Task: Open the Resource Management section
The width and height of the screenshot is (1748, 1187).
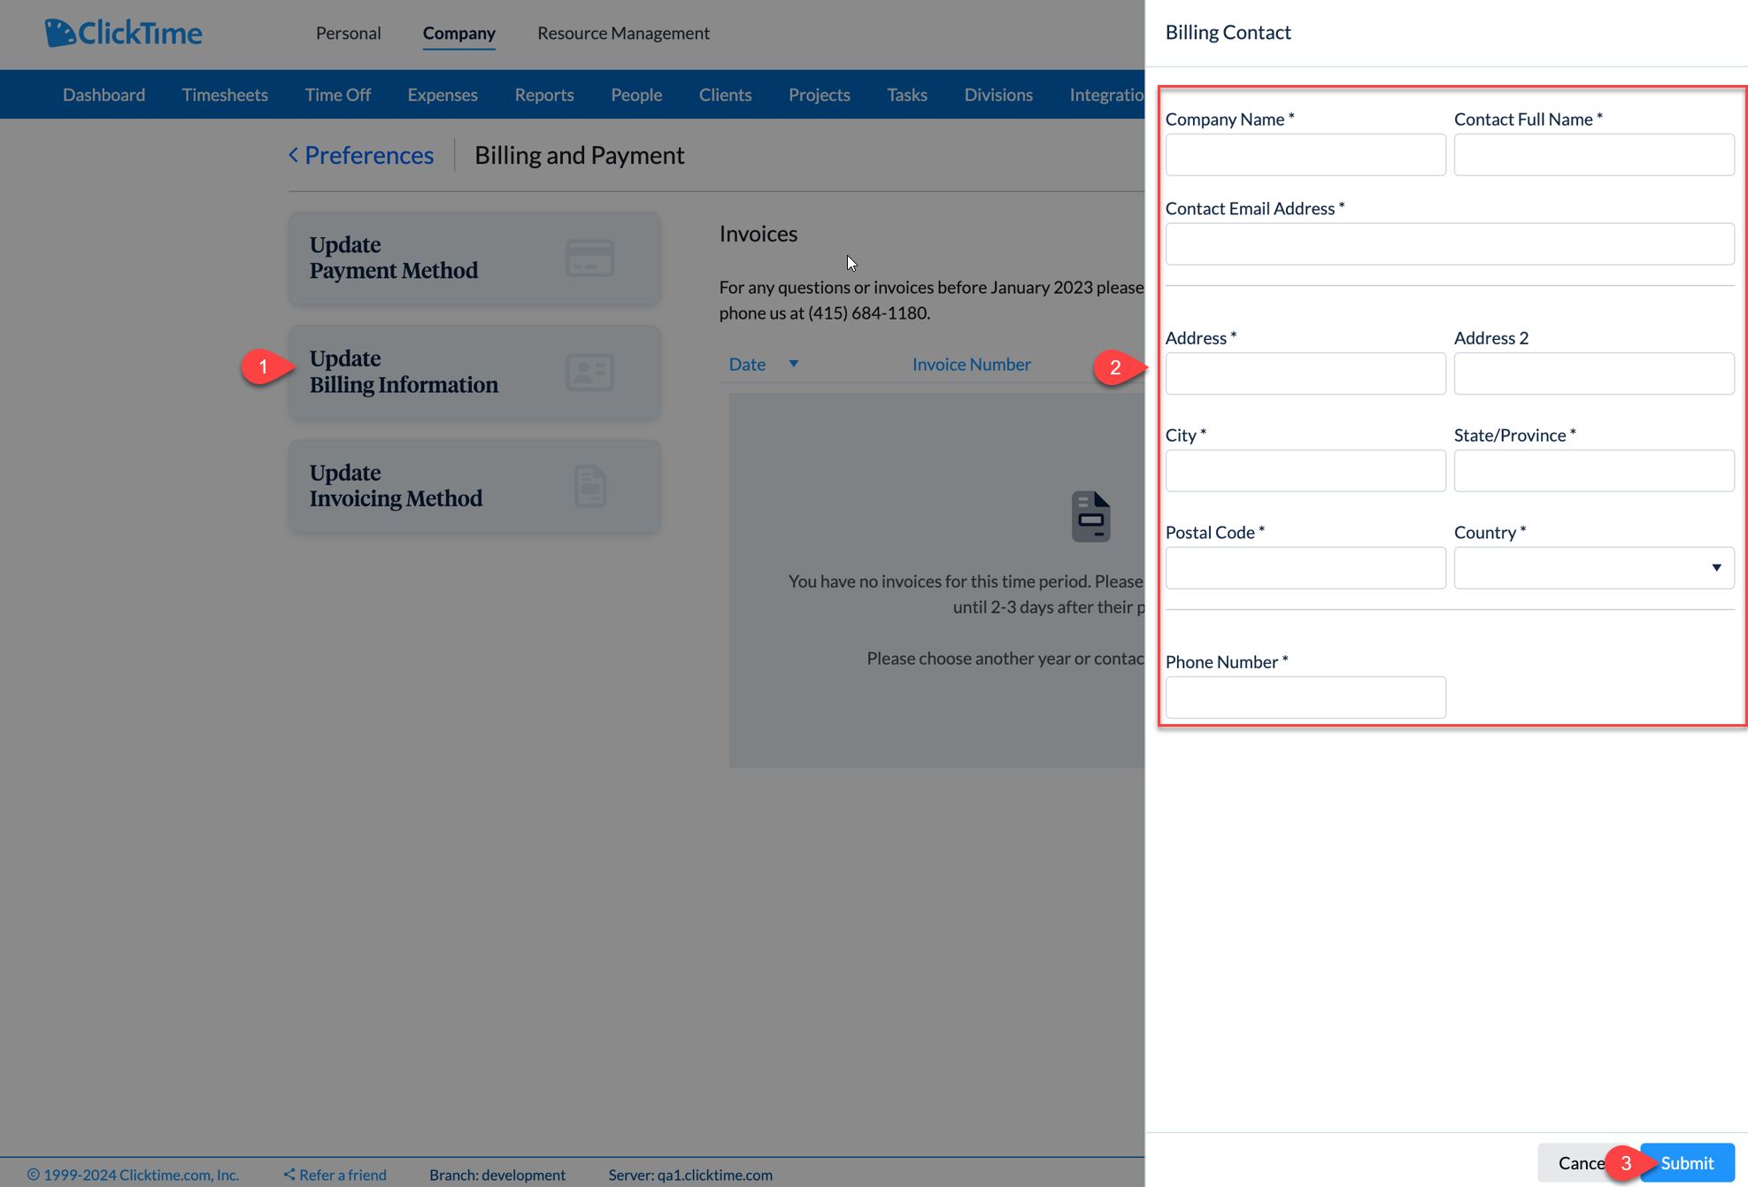Action: click(x=623, y=33)
